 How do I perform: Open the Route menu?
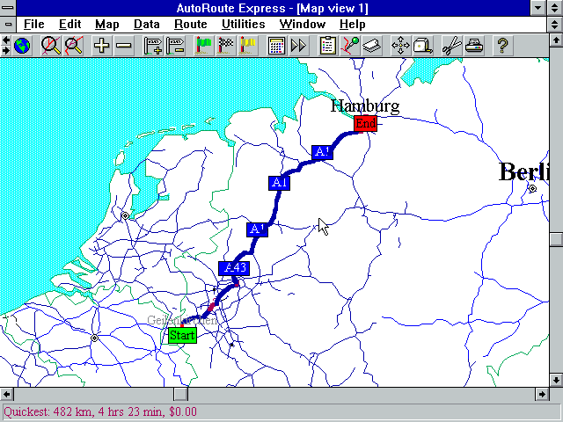pyautogui.click(x=191, y=25)
